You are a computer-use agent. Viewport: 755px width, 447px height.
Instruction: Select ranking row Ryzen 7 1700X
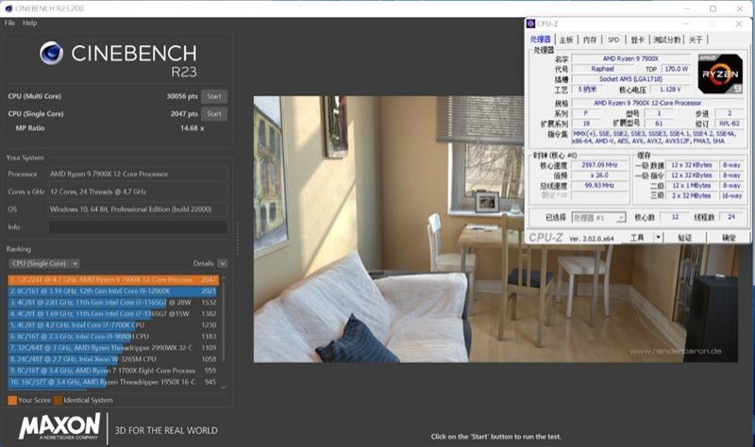(113, 371)
